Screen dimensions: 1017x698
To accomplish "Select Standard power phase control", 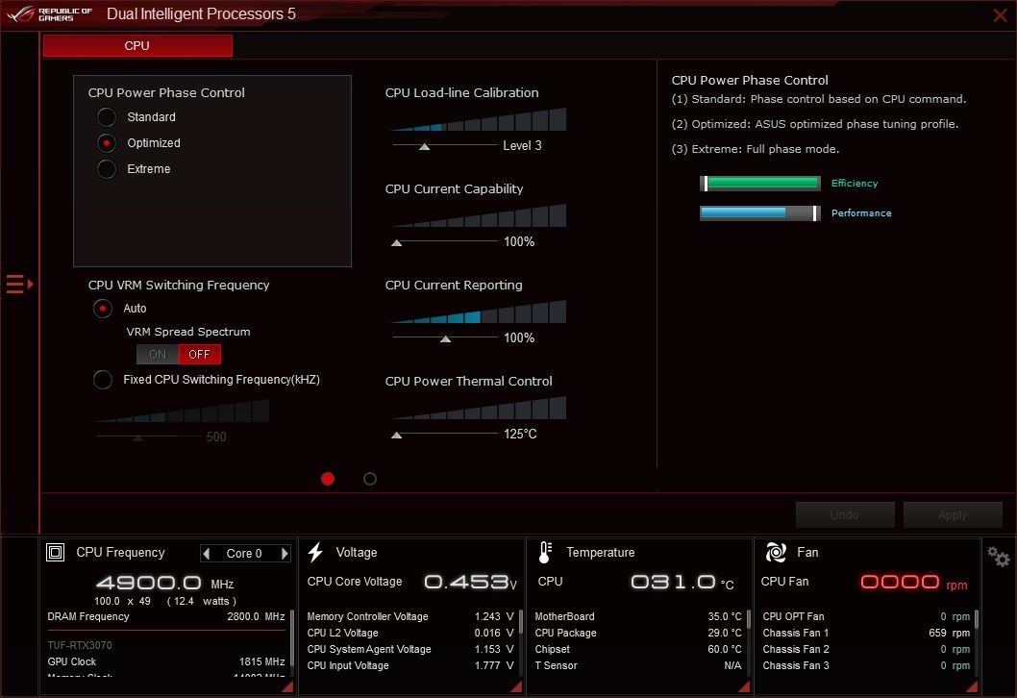I will pyautogui.click(x=107, y=117).
